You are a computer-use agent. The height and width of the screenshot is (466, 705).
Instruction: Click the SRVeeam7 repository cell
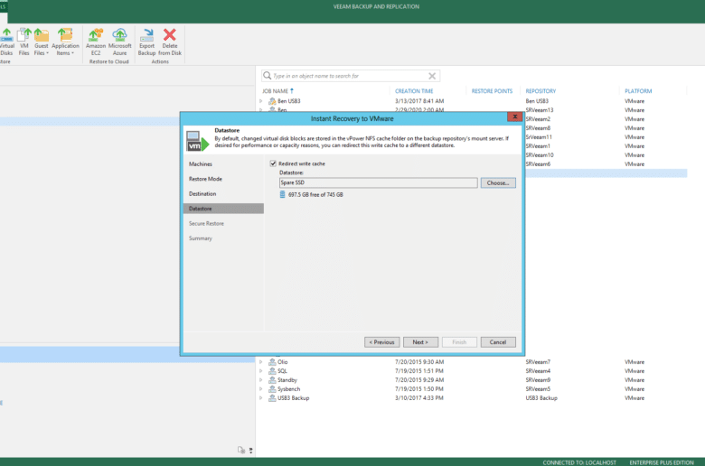(x=538, y=362)
